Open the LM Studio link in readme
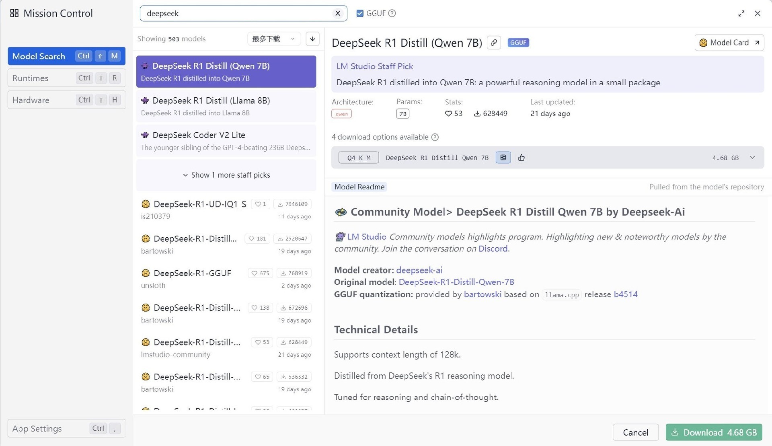The width and height of the screenshot is (772, 446). click(367, 237)
